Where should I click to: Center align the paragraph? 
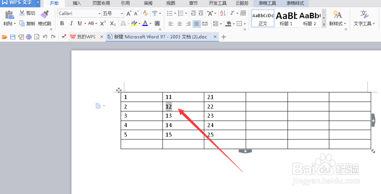[179, 24]
